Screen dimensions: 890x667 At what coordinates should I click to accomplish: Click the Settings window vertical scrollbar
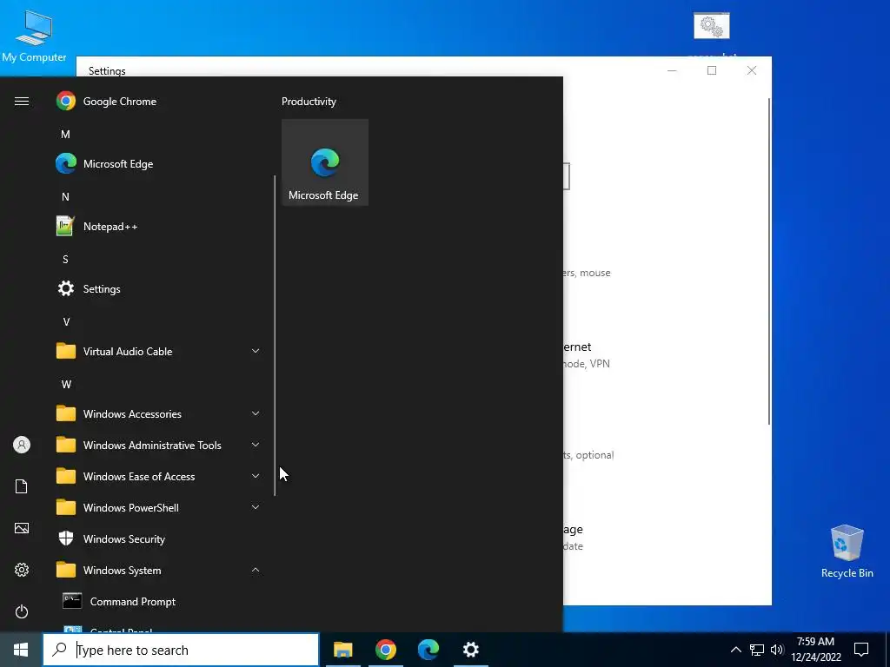point(769,261)
